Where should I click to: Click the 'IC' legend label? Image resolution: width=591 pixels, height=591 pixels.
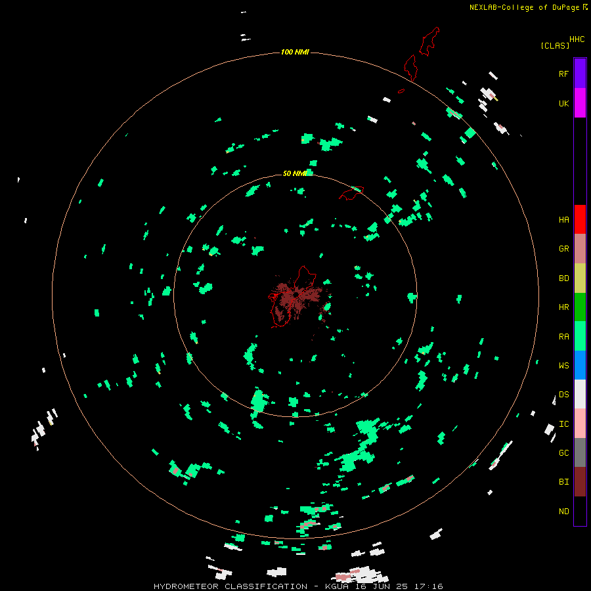tap(563, 424)
